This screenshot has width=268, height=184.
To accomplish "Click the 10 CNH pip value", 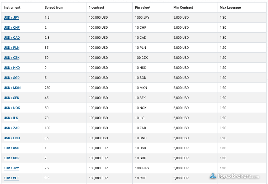I will (141, 138).
